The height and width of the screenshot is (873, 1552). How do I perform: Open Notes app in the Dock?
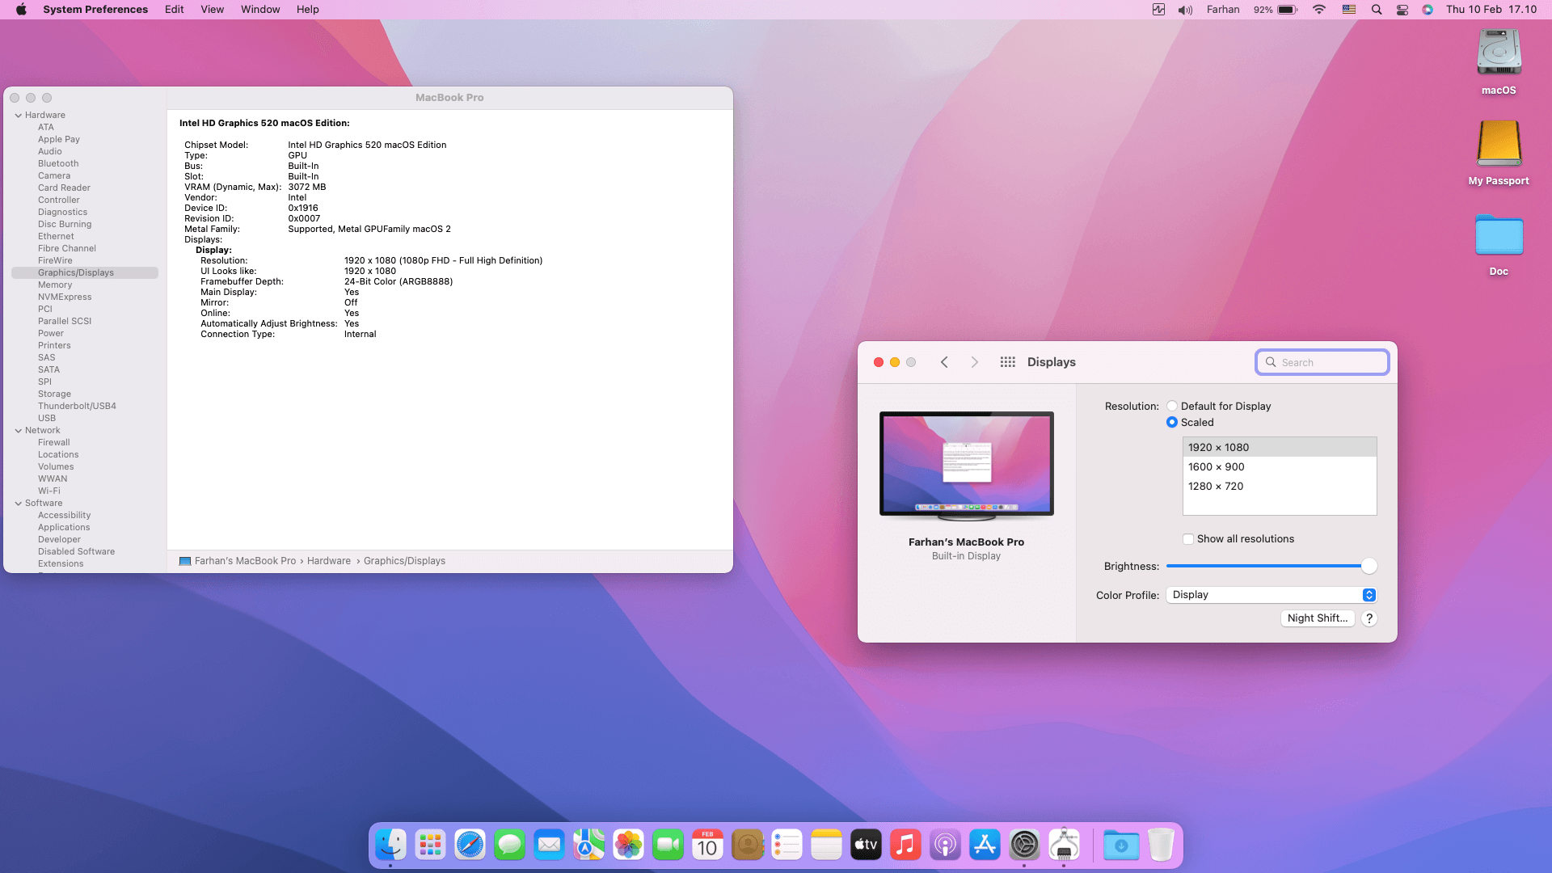[827, 846]
